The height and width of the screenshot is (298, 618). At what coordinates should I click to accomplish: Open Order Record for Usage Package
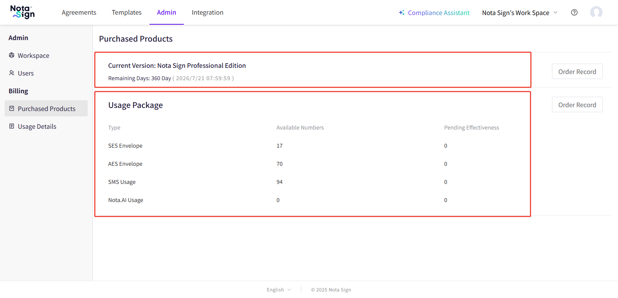pyautogui.click(x=577, y=105)
